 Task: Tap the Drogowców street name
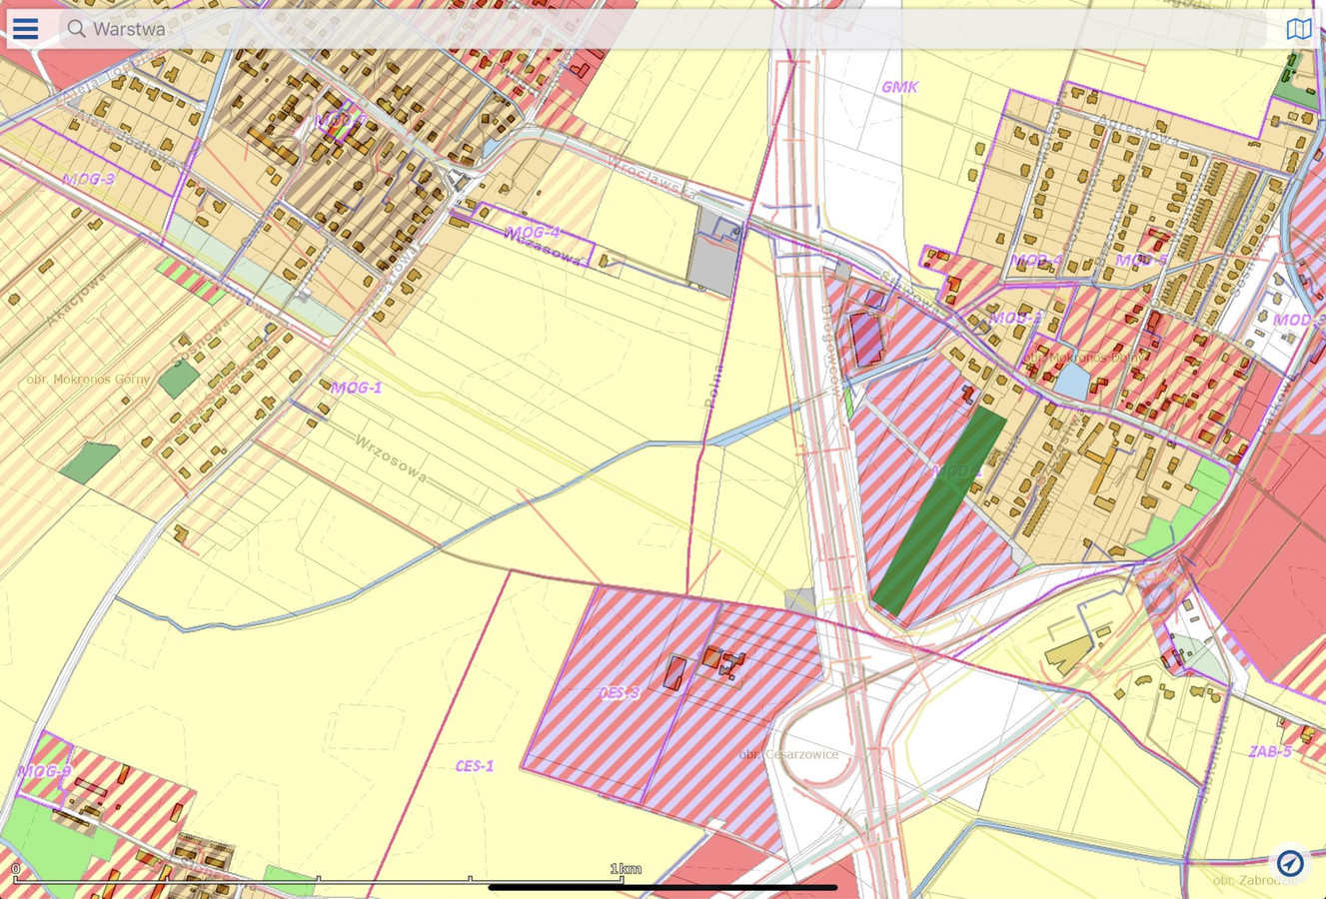pos(831,351)
